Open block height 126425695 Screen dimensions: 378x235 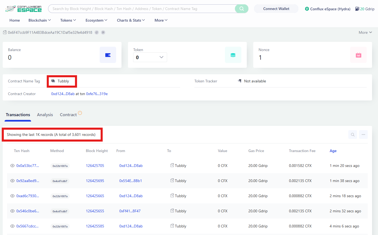click(95, 181)
